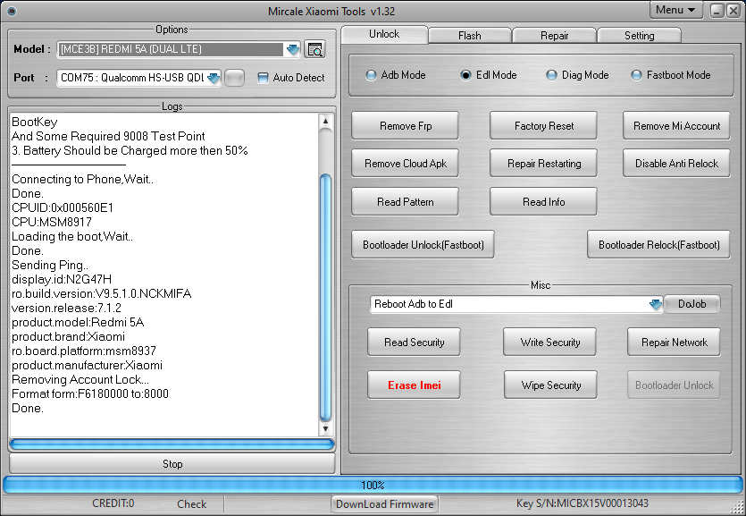
Task: Click Disable Anti Relock button
Action: pyautogui.click(x=676, y=164)
